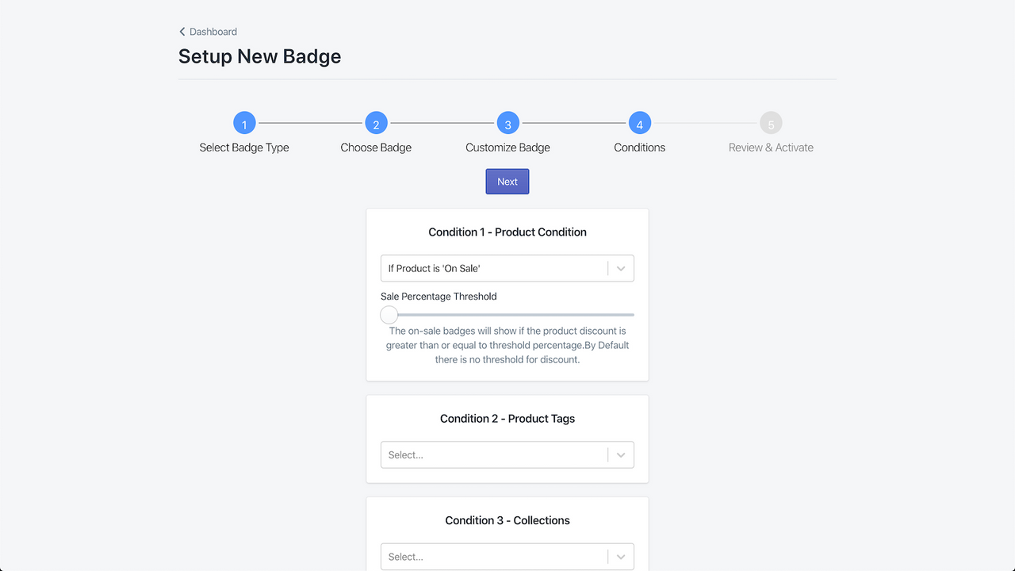The width and height of the screenshot is (1015, 571).
Task: Click the Next button
Action: pyautogui.click(x=507, y=181)
